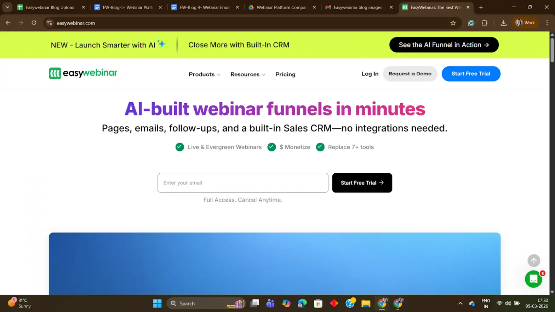The width and height of the screenshot is (555, 312).
Task: Open the browser extensions puzzle icon
Action: click(484, 23)
